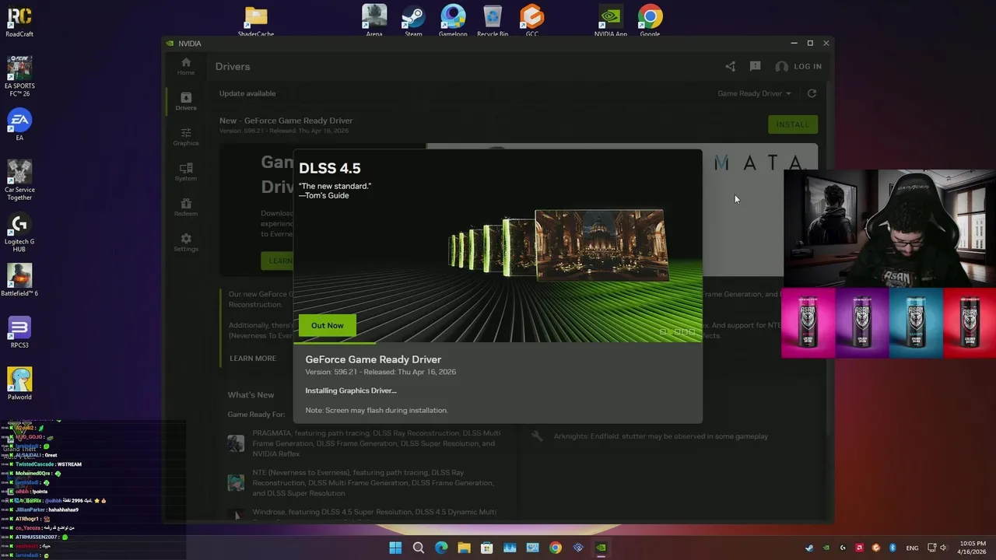Open the Recycle Bin
This screenshot has height=560, width=996.
tap(493, 21)
